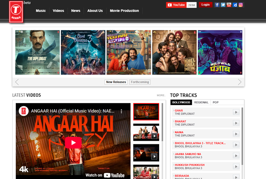This screenshot has height=179, width=266.
Task: Click the carousel next arrow
Action: 239,82
